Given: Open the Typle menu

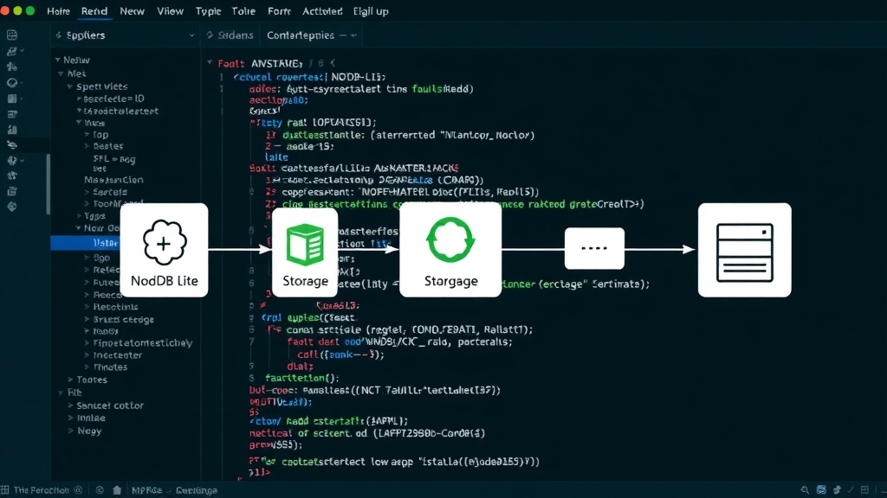Looking at the screenshot, I should [x=208, y=11].
